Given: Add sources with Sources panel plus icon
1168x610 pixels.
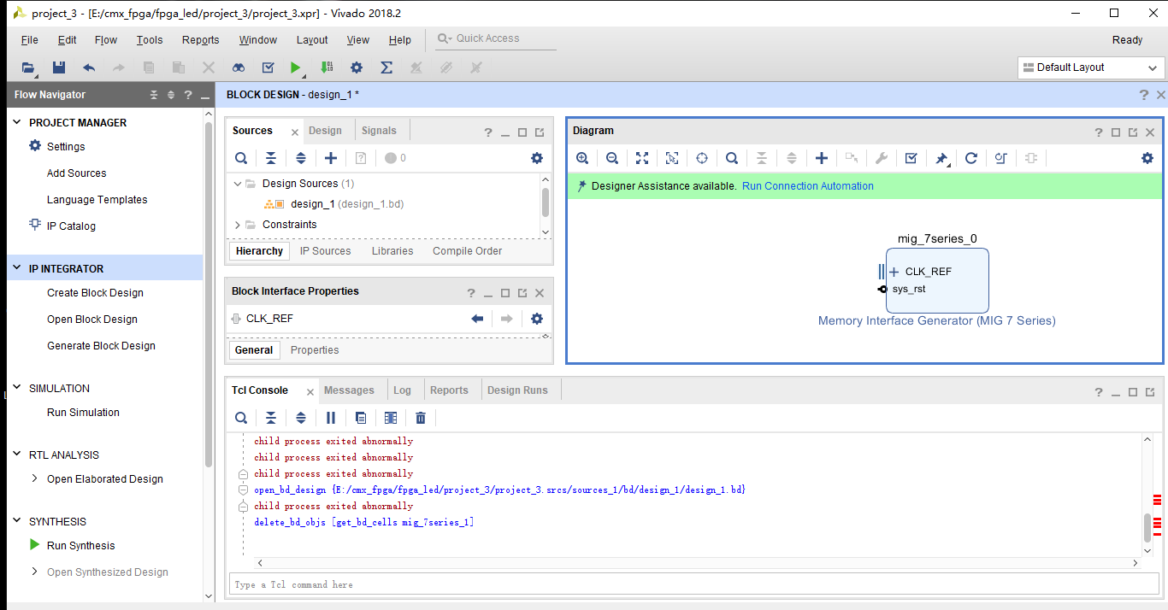Looking at the screenshot, I should click(331, 158).
